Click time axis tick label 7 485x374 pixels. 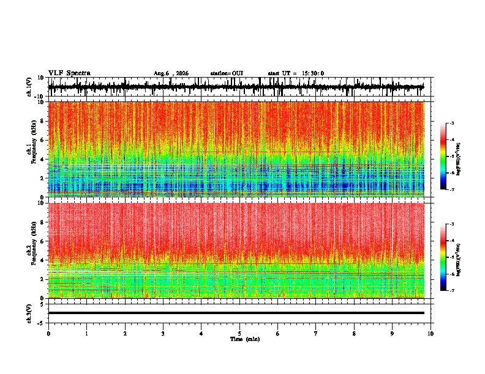tap(316, 334)
